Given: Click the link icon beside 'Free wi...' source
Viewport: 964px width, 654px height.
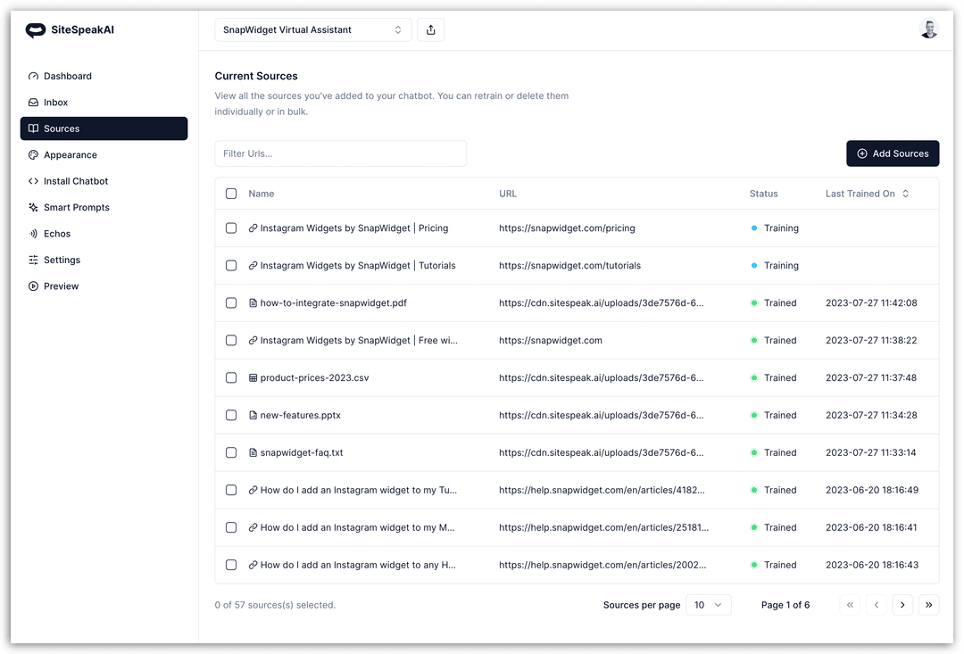Looking at the screenshot, I should coord(253,341).
